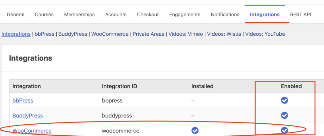Open the REST API tab

(x=301, y=15)
